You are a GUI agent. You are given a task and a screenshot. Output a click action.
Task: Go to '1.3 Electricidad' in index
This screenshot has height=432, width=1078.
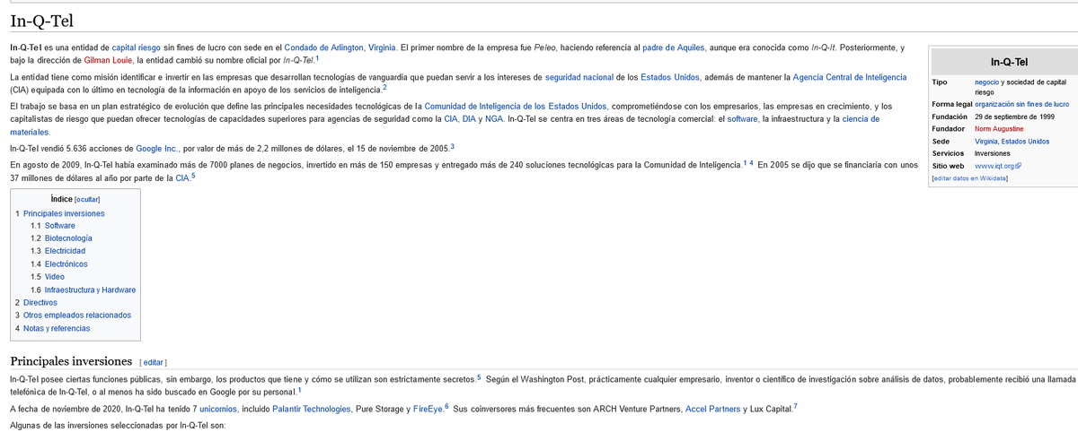tap(57, 251)
